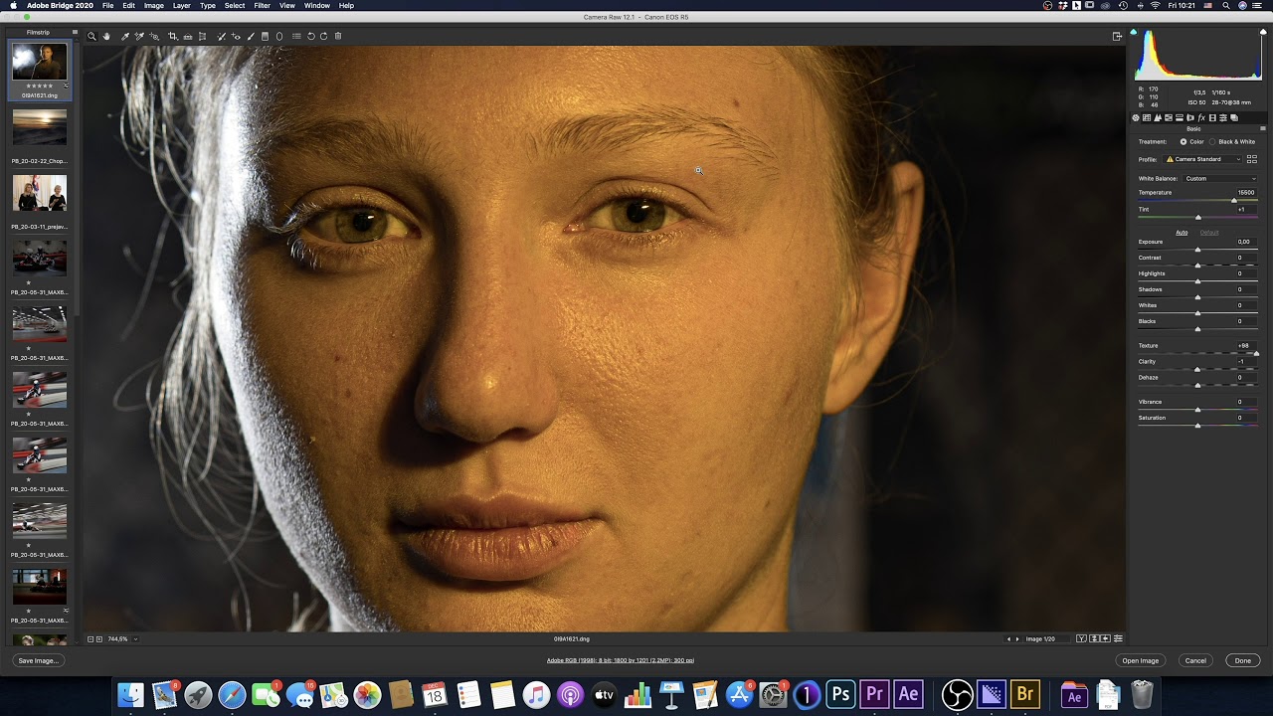Screen dimensions: 1273x716
Task: Open the Select menu
Action: coord(235,5)
